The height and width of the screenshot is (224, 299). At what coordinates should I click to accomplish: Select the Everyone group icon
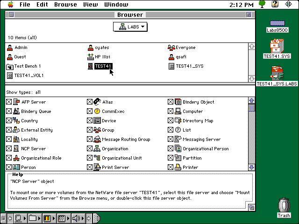[171, 48]
